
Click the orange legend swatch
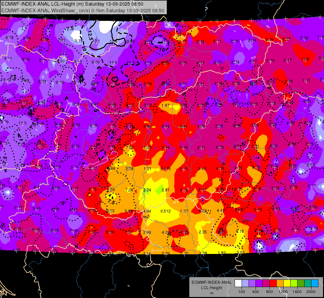pos(280,283)
